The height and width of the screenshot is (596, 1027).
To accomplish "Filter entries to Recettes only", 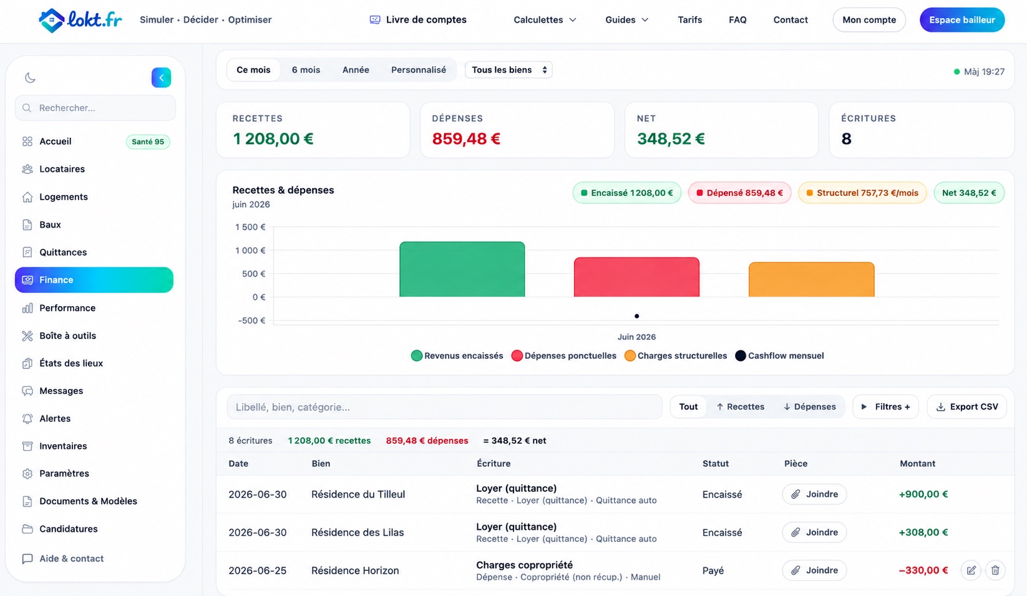I will (740, 407).
